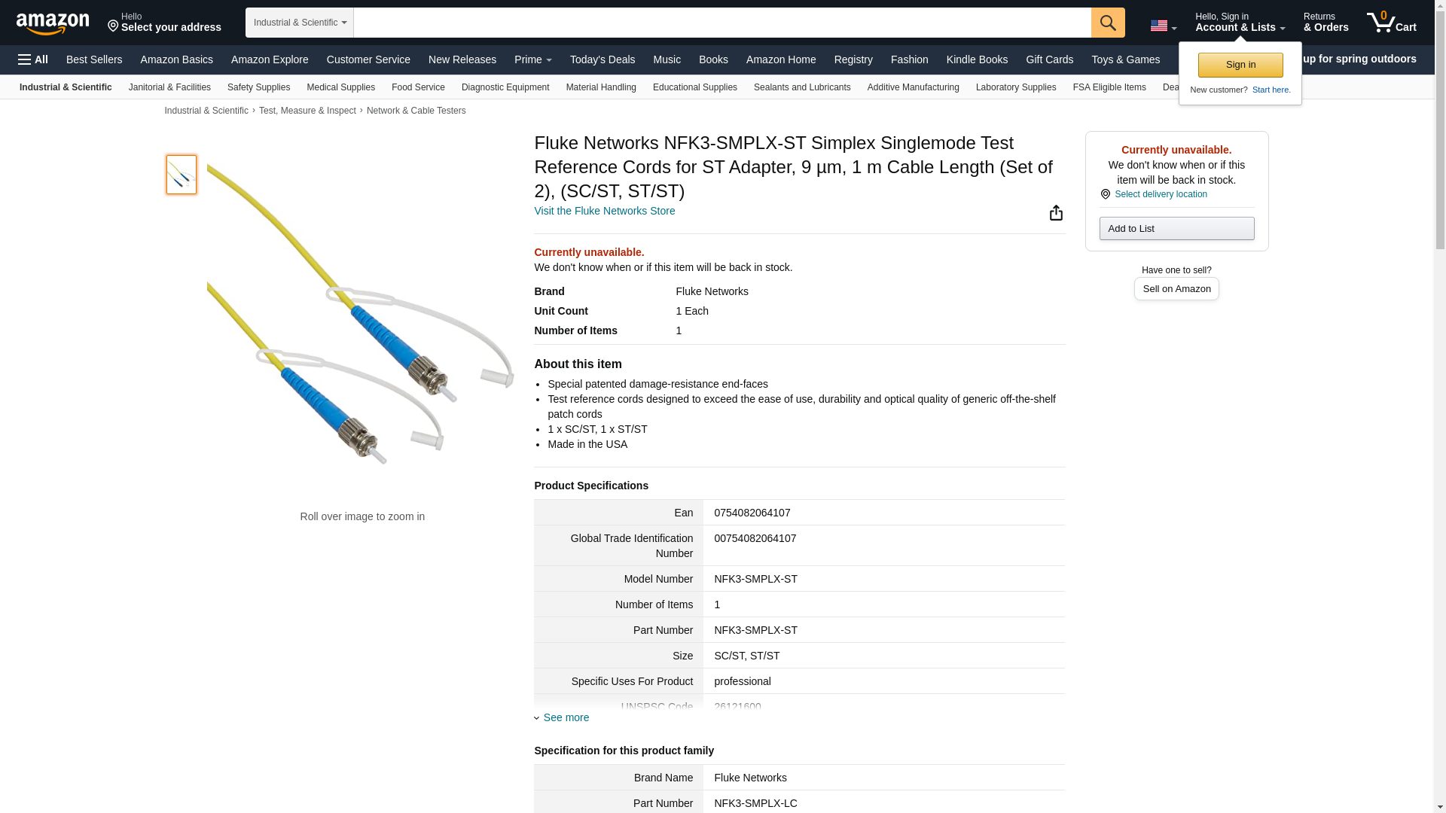
Task: Click the delivery location pin icon
Action: tap(1105, 194)
